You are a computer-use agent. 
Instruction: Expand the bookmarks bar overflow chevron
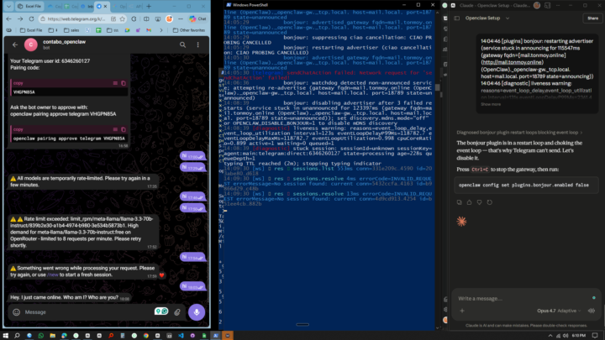click(x=161, y=30)
